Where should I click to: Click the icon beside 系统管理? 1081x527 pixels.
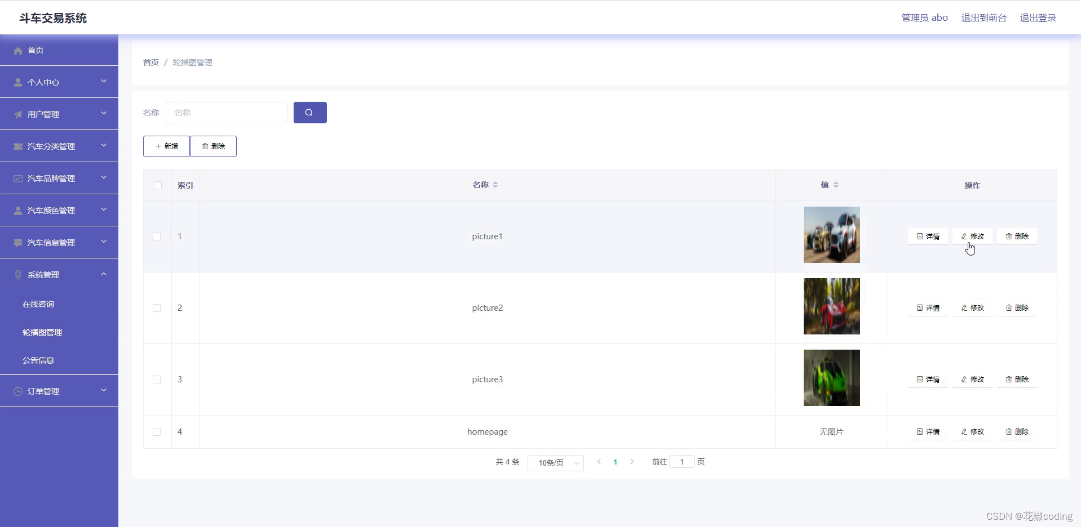[x=18, y=275]
